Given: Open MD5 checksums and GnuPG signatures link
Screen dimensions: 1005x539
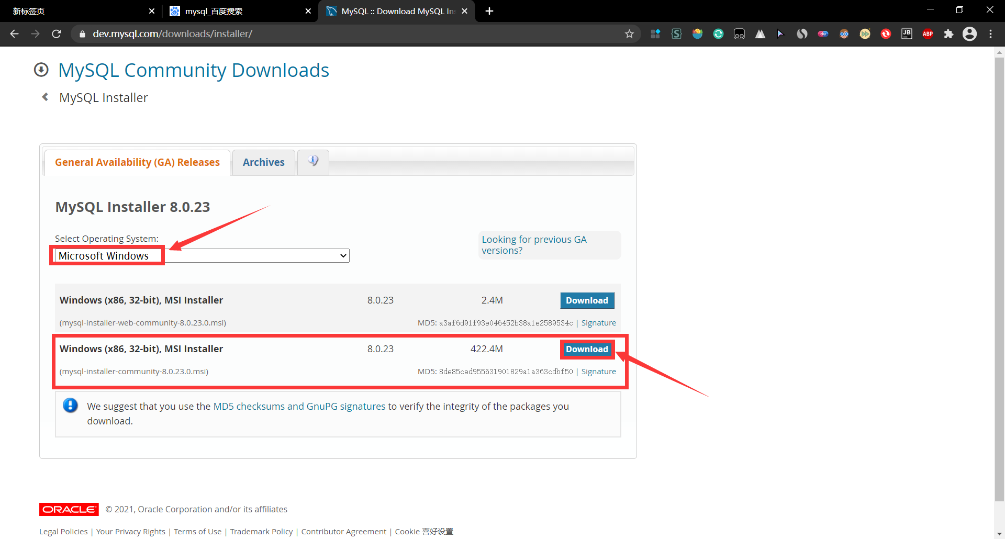Looking at the screenshot, I should [299, 406].
